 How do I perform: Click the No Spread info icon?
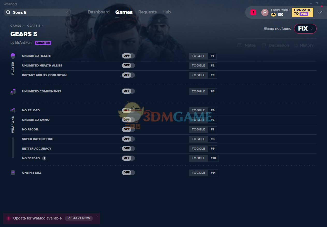point(44,158)
